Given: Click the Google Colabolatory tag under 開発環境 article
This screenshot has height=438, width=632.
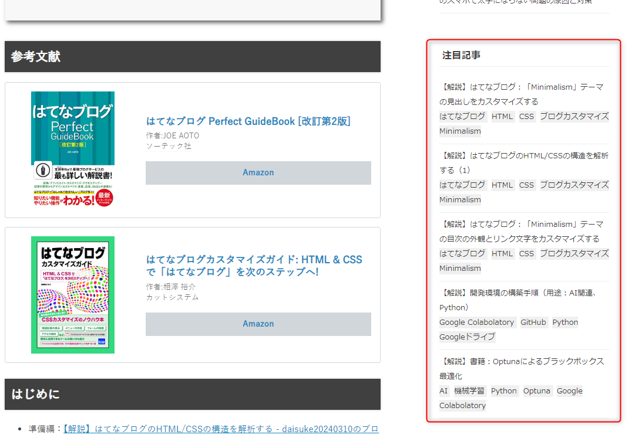Looking at the screenshot, I should point(477,322).
